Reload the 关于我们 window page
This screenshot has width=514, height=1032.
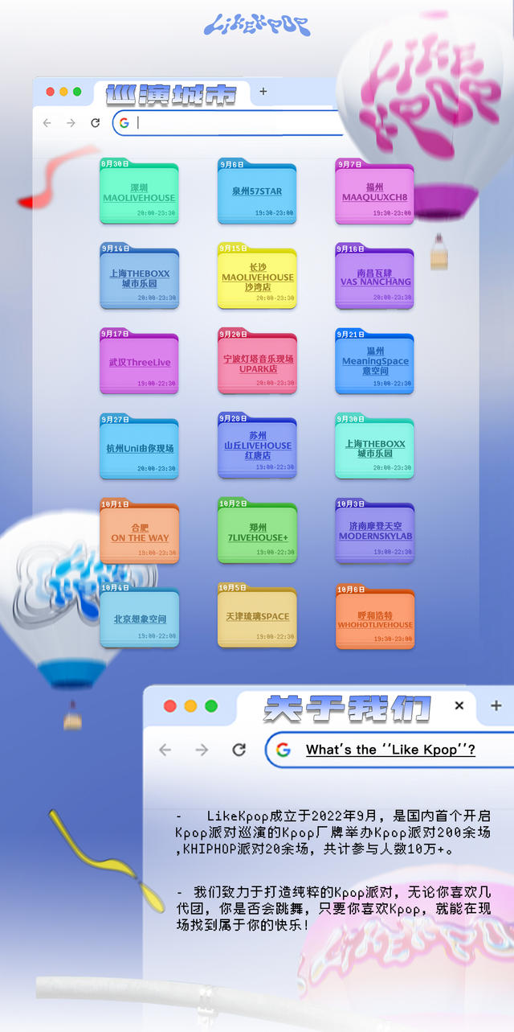(x=239, y=750)
